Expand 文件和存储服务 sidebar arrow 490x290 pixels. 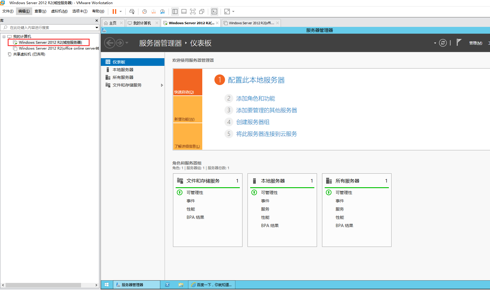coord(162,85)
